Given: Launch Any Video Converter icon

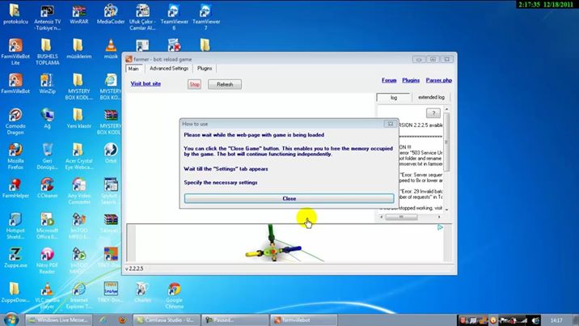Looking at the screenshot, I should click(78, 191).
